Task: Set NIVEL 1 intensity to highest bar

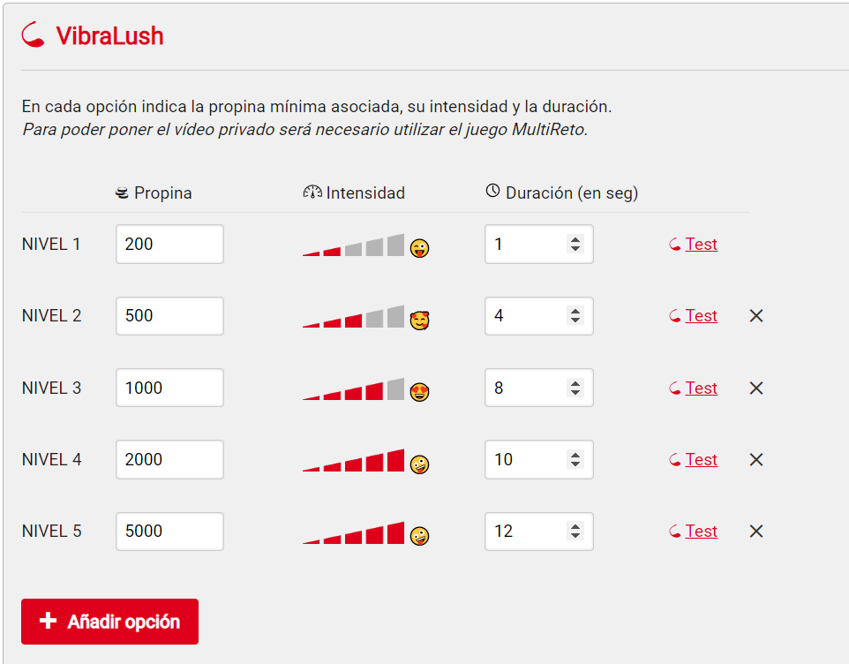Action: tap(395, 245)
